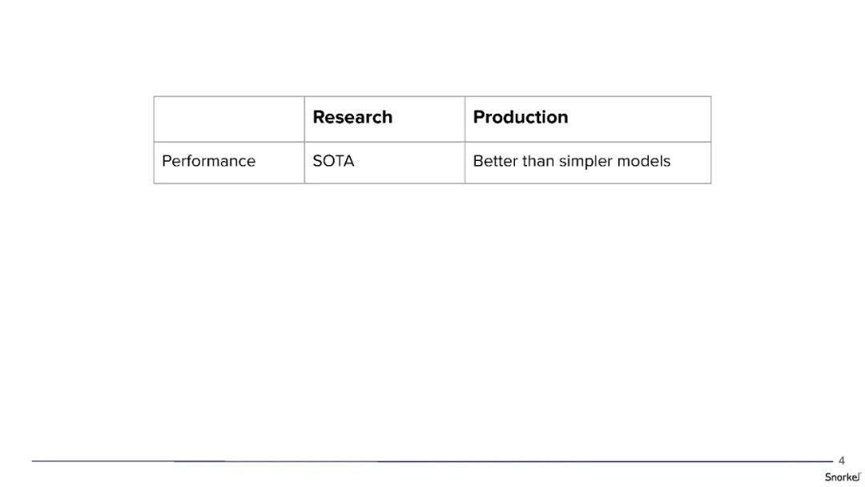The height and width of the screenshot is (487, 865).
Task: Click the last letter of Production header
Action: click(563, 117)
